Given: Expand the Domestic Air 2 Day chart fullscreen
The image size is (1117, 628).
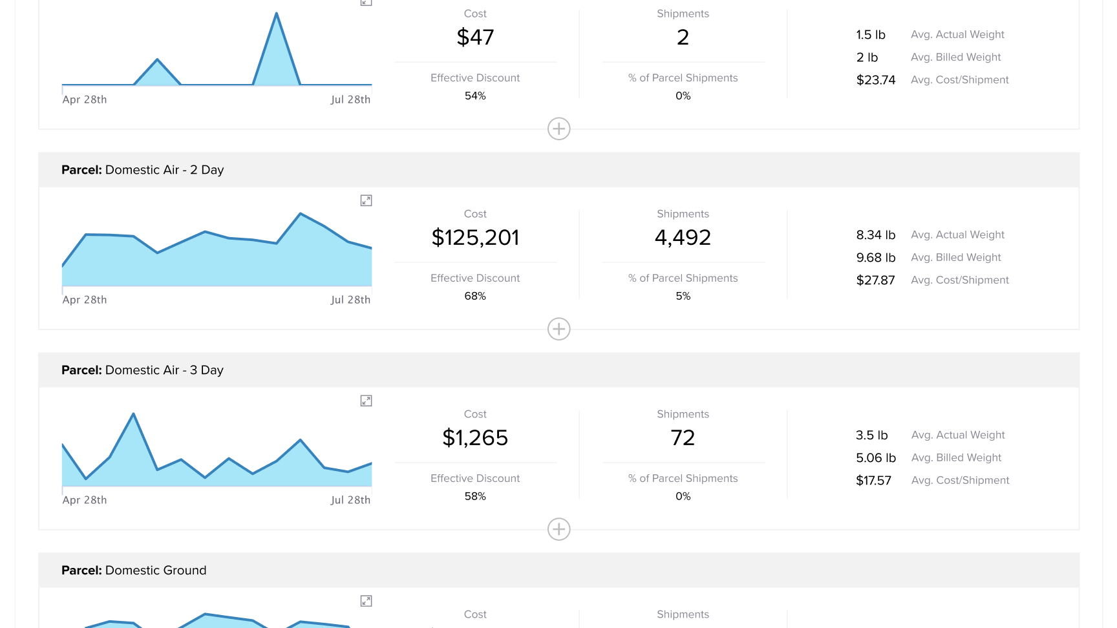Looking at the screenshot, I should coord(366,200).
